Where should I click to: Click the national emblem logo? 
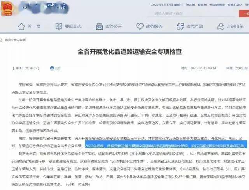(x=7, y=9)
